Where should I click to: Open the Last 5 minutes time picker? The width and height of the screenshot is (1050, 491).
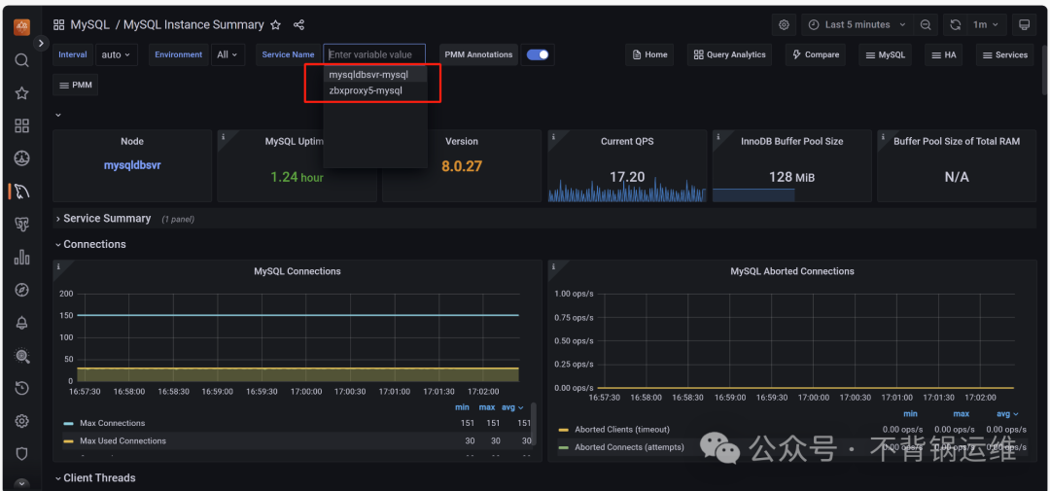[x=857, y=24]
